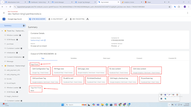Open the FB Page view tag card
The width and height of the screenshot is (191, 107).
63,71
